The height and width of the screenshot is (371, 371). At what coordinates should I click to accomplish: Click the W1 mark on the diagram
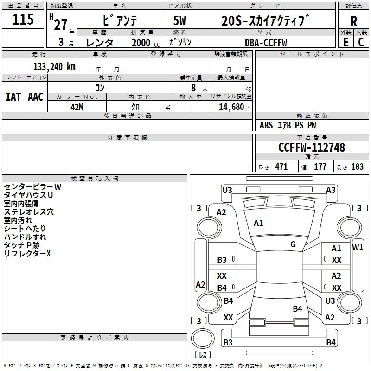(x=358, y=248)
